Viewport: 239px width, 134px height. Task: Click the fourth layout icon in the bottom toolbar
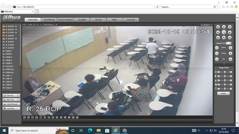[37, 118]
